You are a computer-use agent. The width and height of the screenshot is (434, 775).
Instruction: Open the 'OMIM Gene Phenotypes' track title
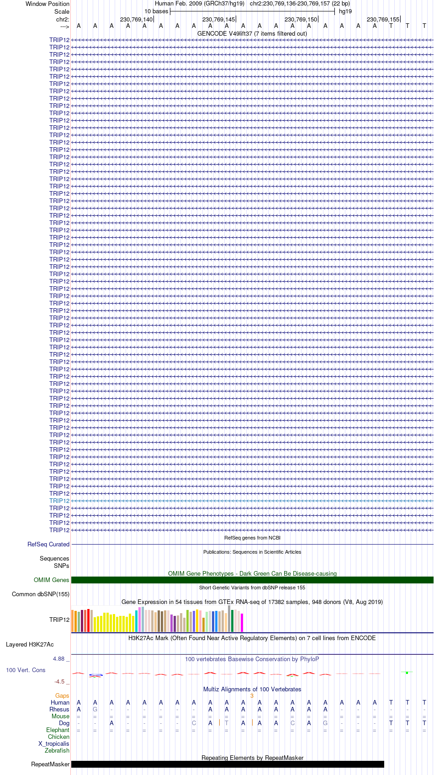tap(252, 573)
